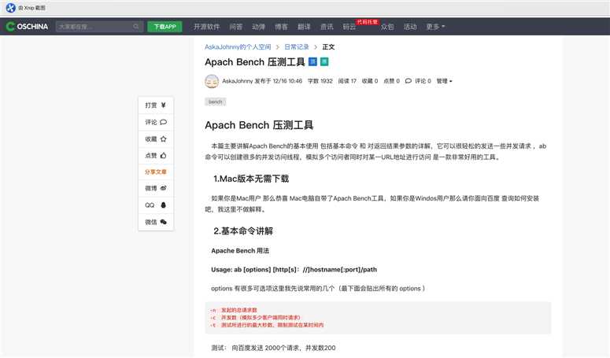Click the bold Apache Bench 用法 text
This screenshot has height=358, width=610.
point(240,251)
